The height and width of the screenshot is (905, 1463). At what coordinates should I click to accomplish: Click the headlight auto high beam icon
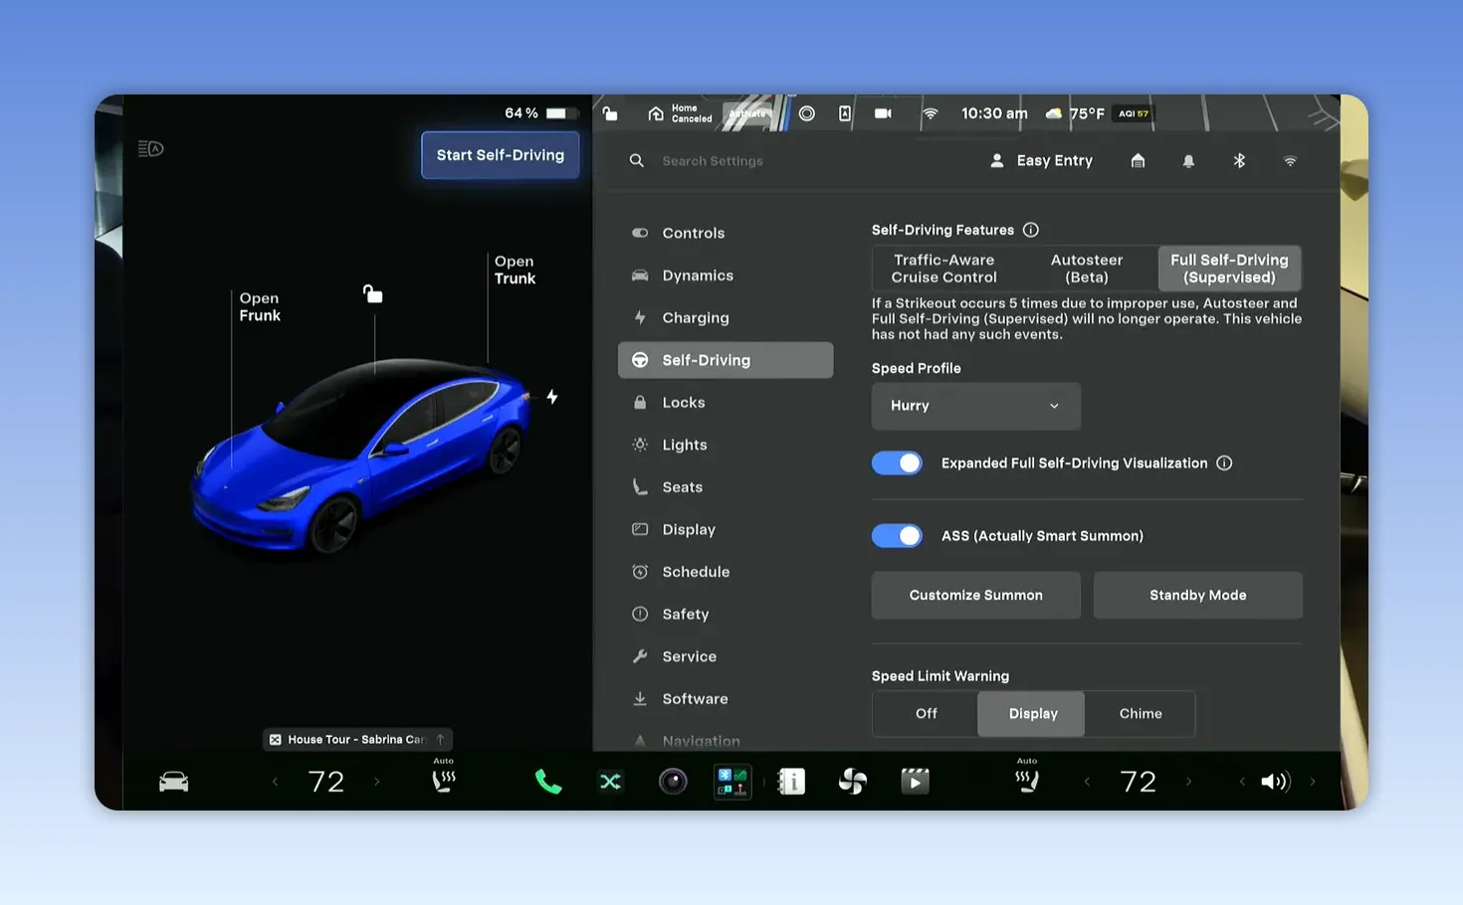150,149
